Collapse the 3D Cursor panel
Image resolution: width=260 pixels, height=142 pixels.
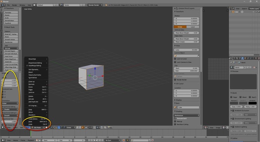point(175,84)
